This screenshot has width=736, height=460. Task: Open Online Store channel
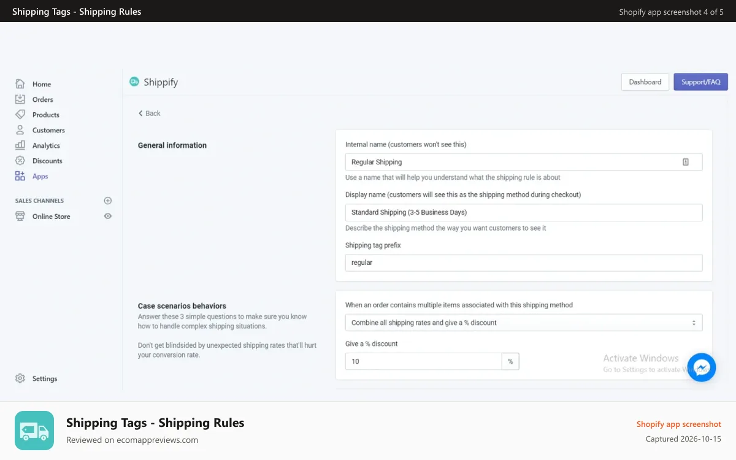(52, 217)
